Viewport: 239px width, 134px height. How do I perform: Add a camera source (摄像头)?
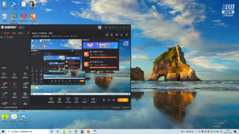click(x=59, y=100)
